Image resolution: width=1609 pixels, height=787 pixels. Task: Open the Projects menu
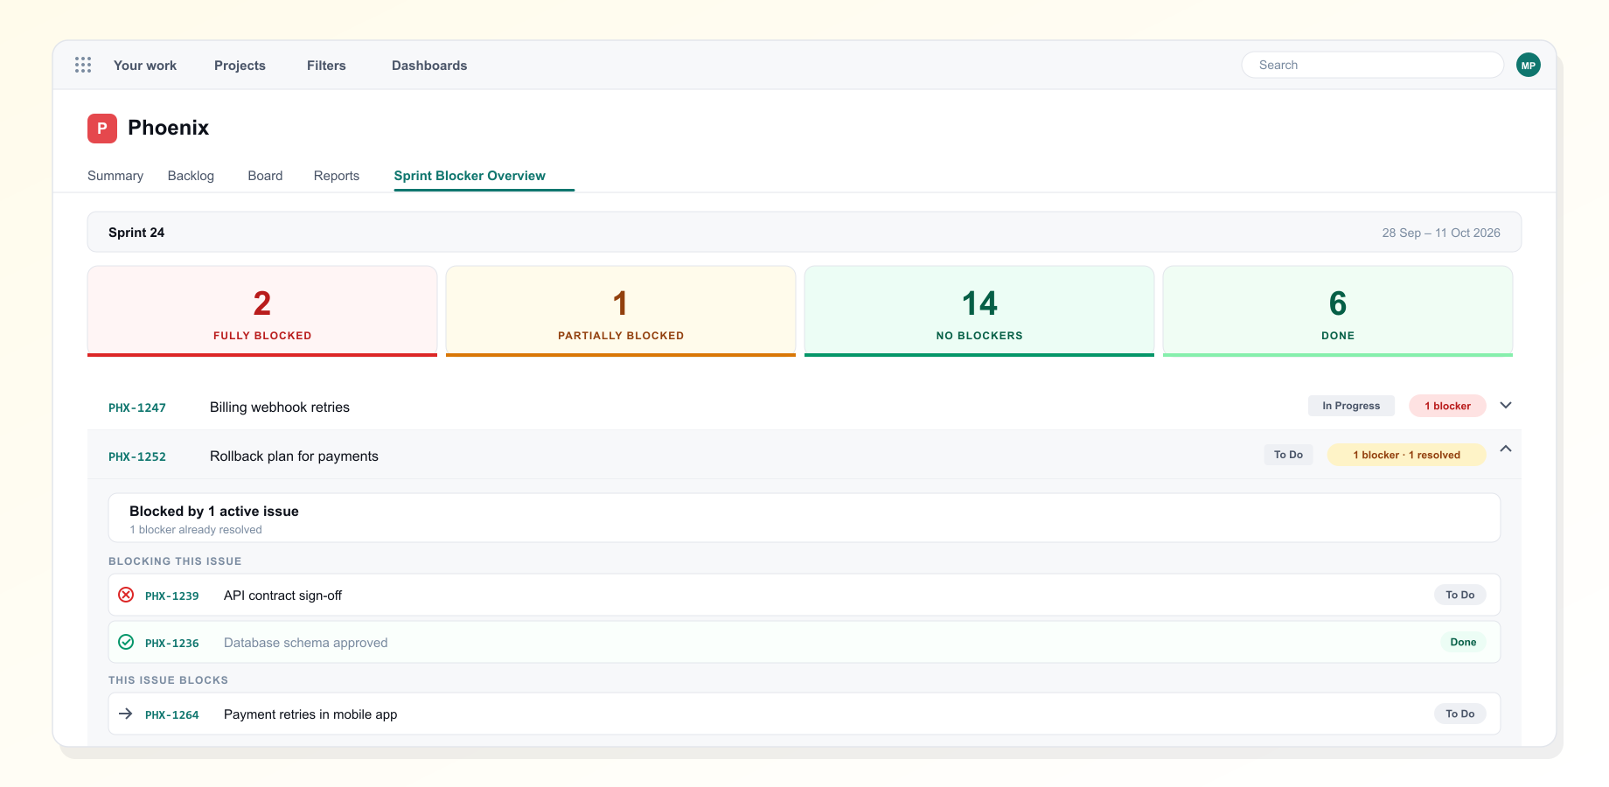(240, 66)
